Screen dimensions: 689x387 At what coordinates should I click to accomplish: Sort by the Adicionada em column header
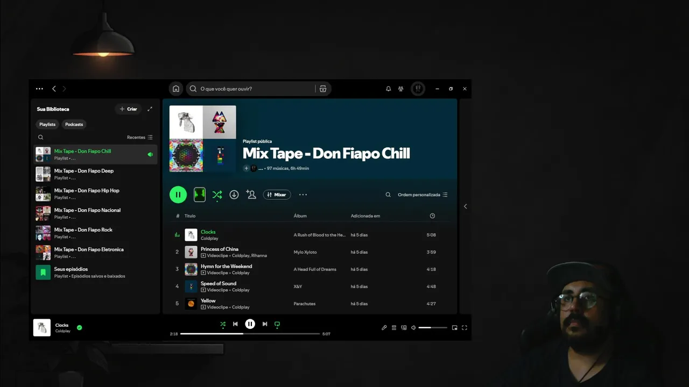365,216
